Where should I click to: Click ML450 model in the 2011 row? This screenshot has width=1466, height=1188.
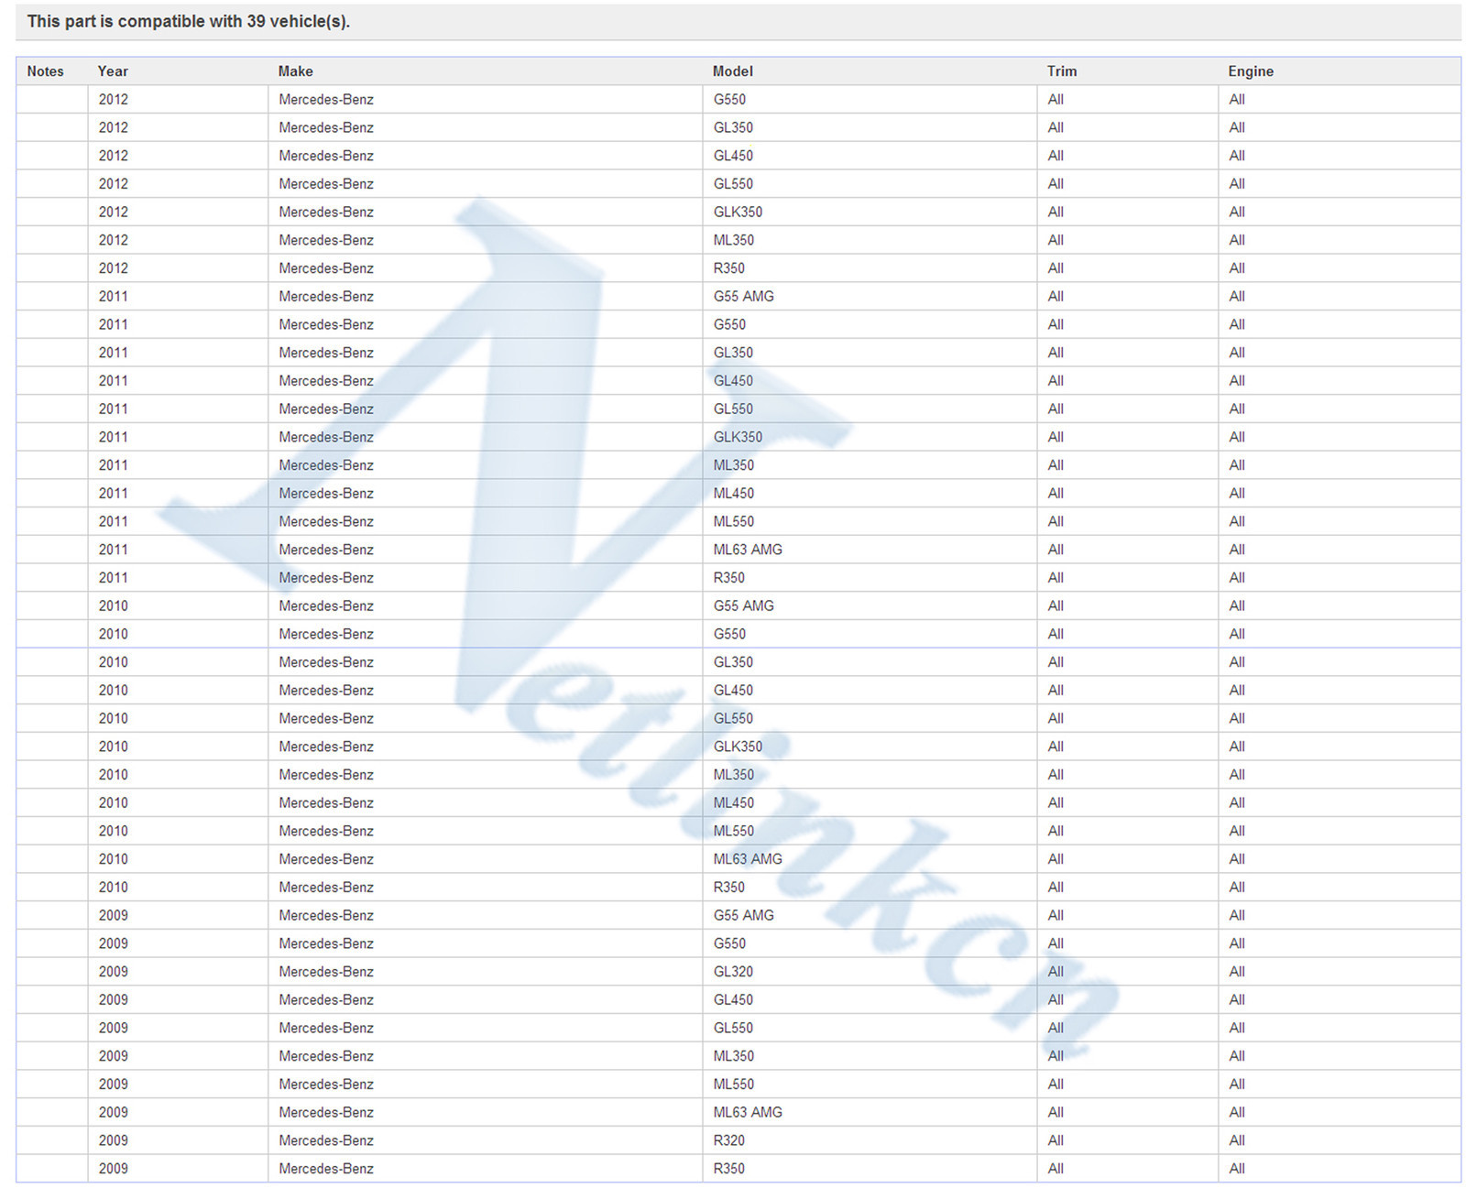[x=733, y=494]
